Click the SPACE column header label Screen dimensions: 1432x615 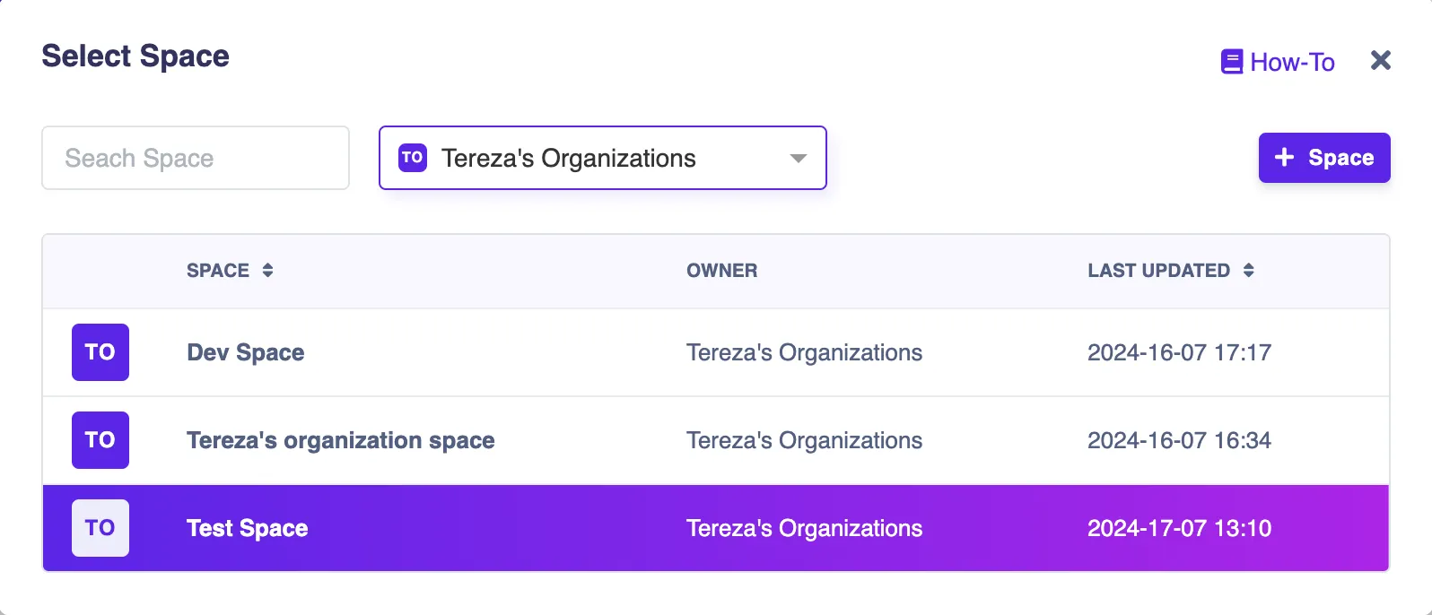(218, 271)
